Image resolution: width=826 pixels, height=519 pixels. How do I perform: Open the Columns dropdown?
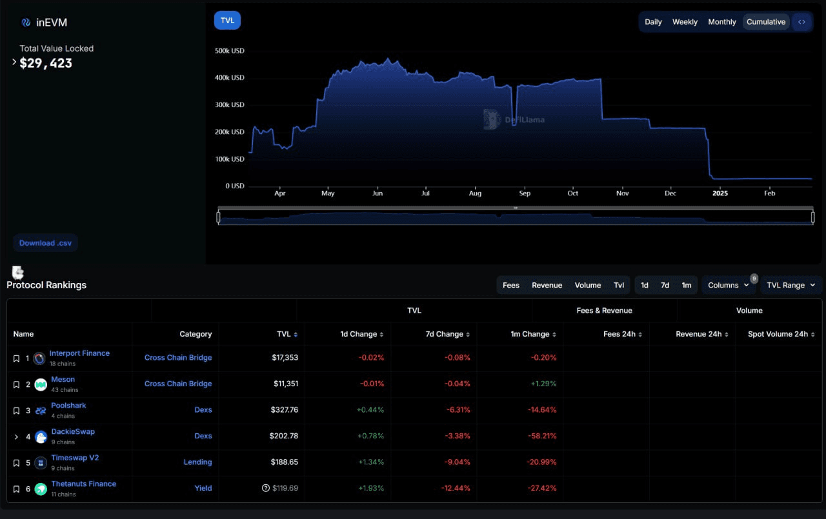729,285
